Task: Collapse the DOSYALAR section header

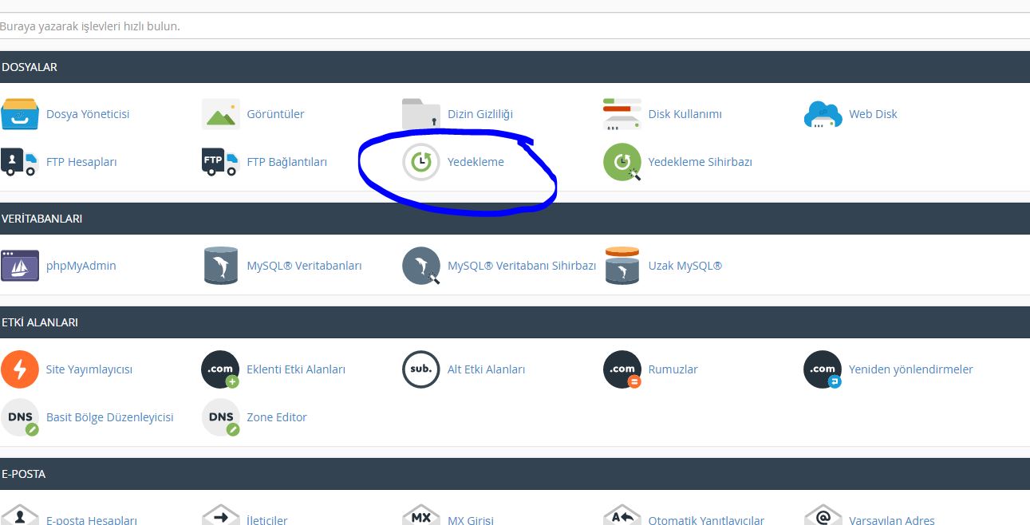Action: pos(515,67)
